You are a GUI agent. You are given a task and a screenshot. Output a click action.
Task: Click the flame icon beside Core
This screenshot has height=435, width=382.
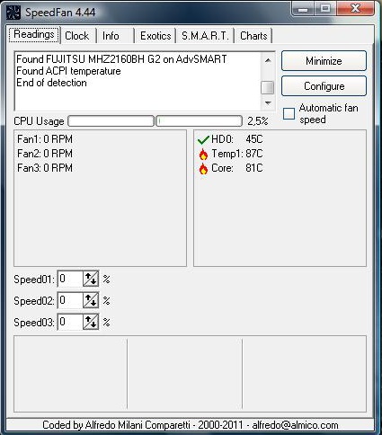point(203,169)
